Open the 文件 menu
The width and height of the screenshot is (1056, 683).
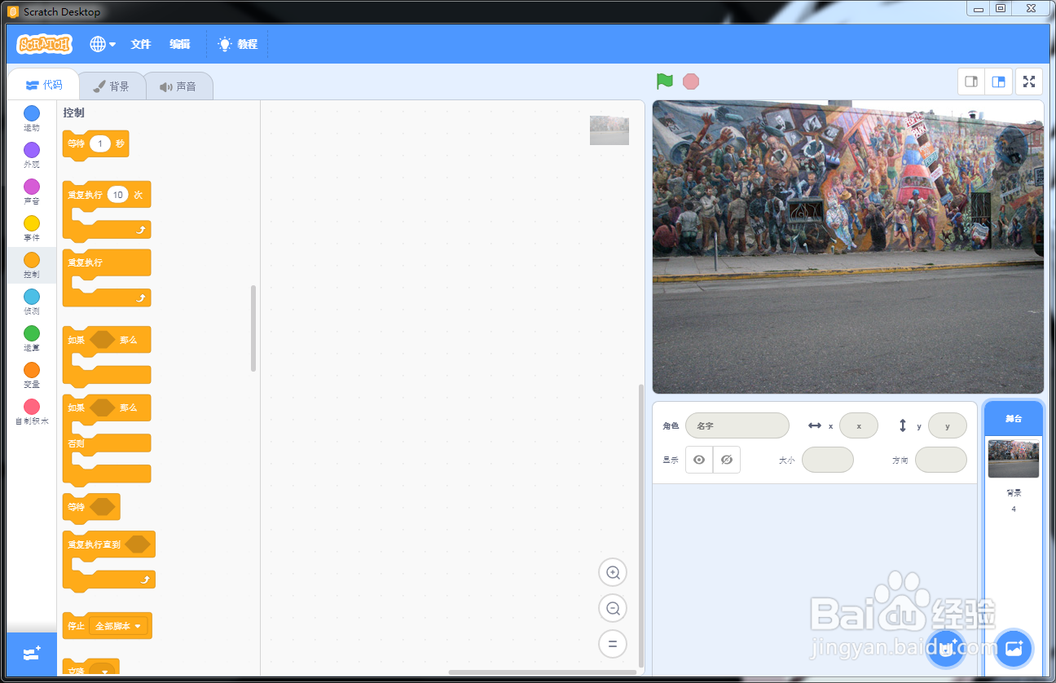coord(141,44)
